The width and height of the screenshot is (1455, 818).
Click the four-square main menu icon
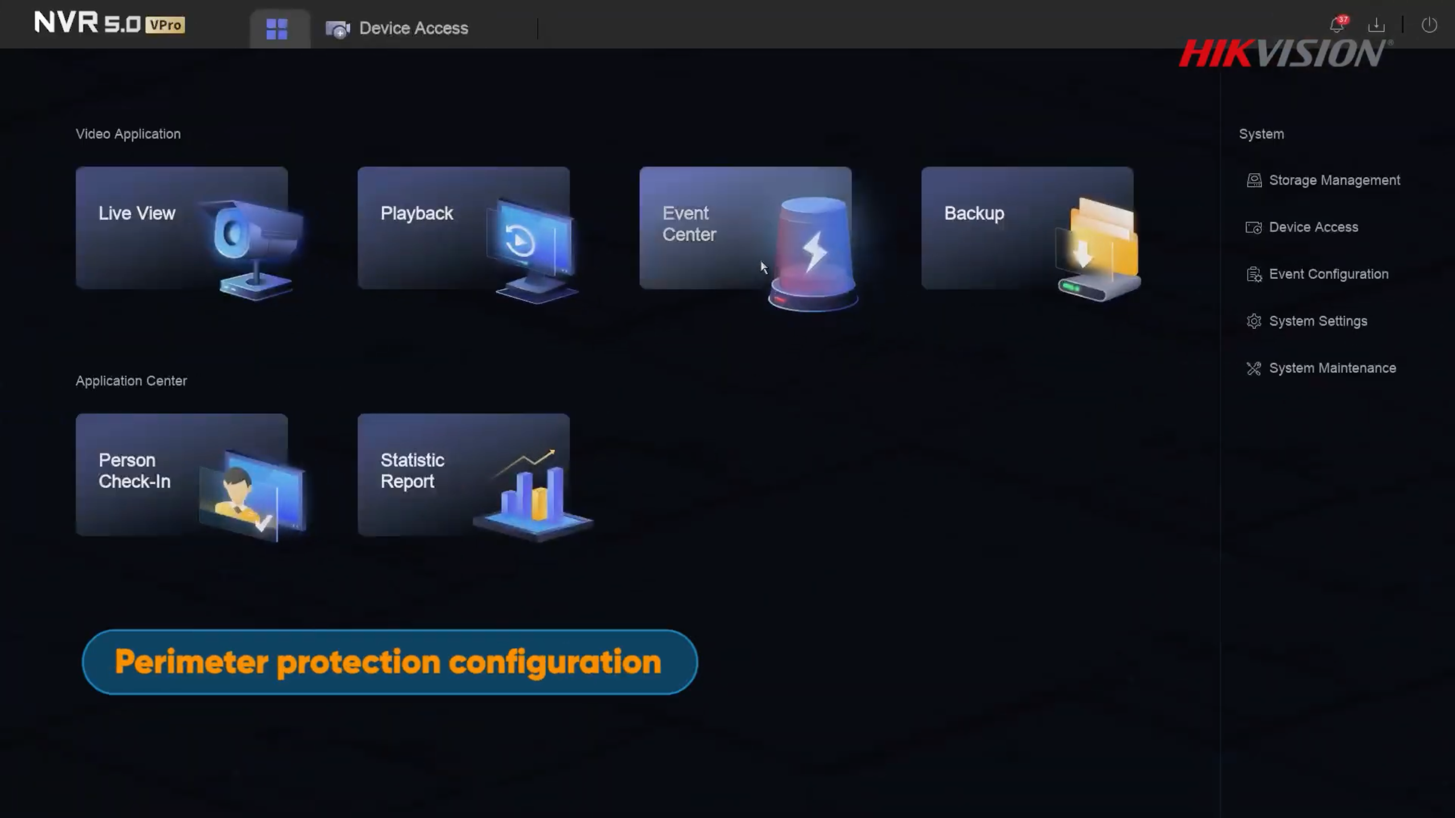click(x=277, y=29)
